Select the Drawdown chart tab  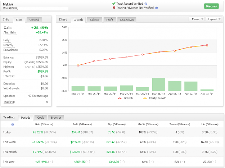pyautogui.click(x=127, y=20)
